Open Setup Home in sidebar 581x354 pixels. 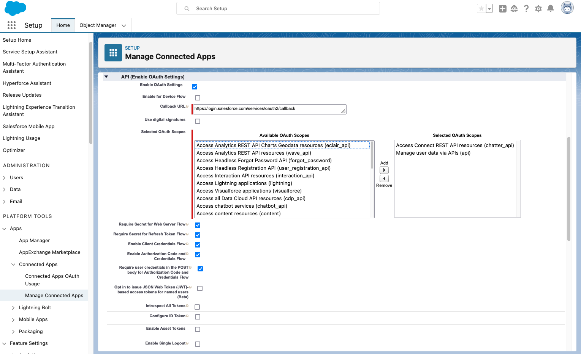click(17, 40)
